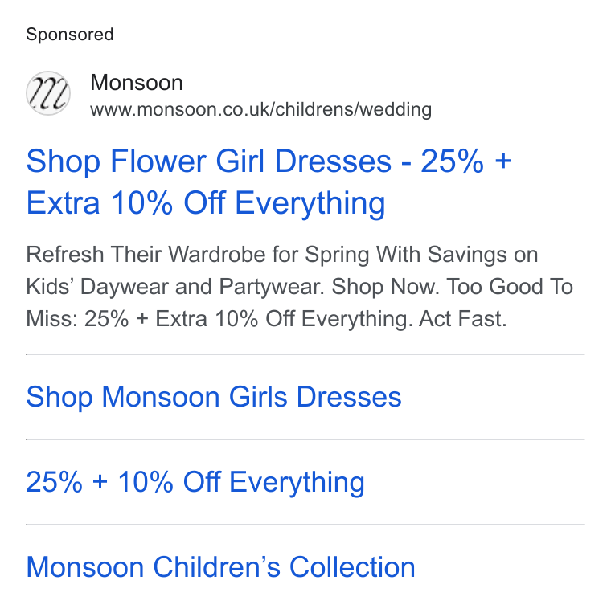Click the www.monsoon.co.uk/childrens/wedding URL
The width and height of the screenshot is (611, 609).
point(260,109)
